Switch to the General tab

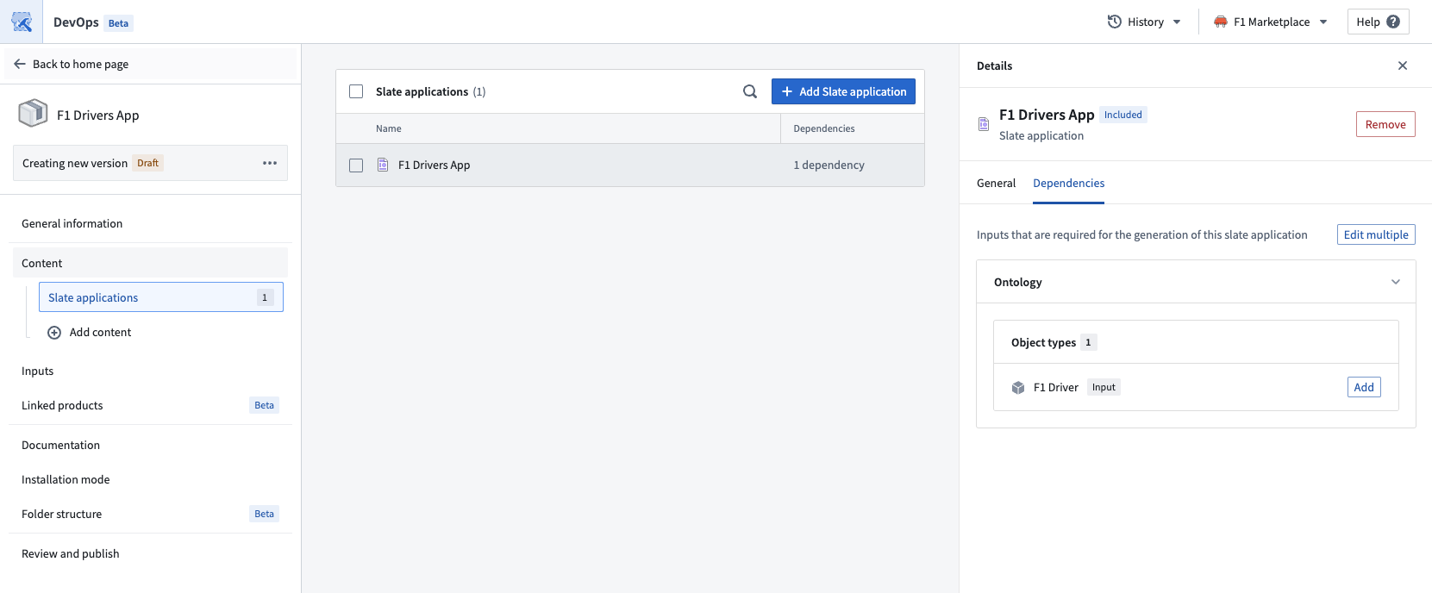pyautogui.click(x=996, y=183)
